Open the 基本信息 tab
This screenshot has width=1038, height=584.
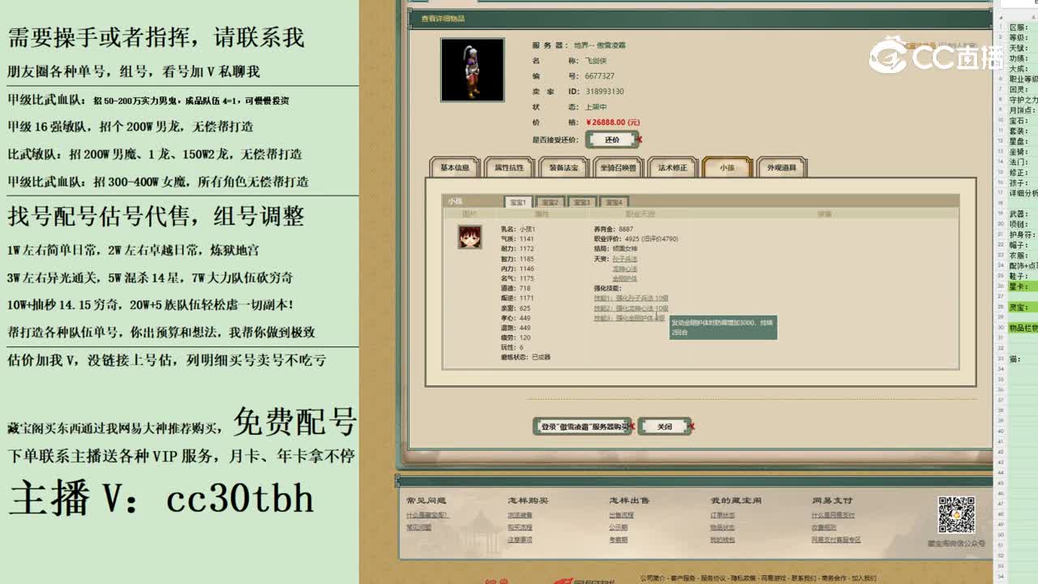455,168
